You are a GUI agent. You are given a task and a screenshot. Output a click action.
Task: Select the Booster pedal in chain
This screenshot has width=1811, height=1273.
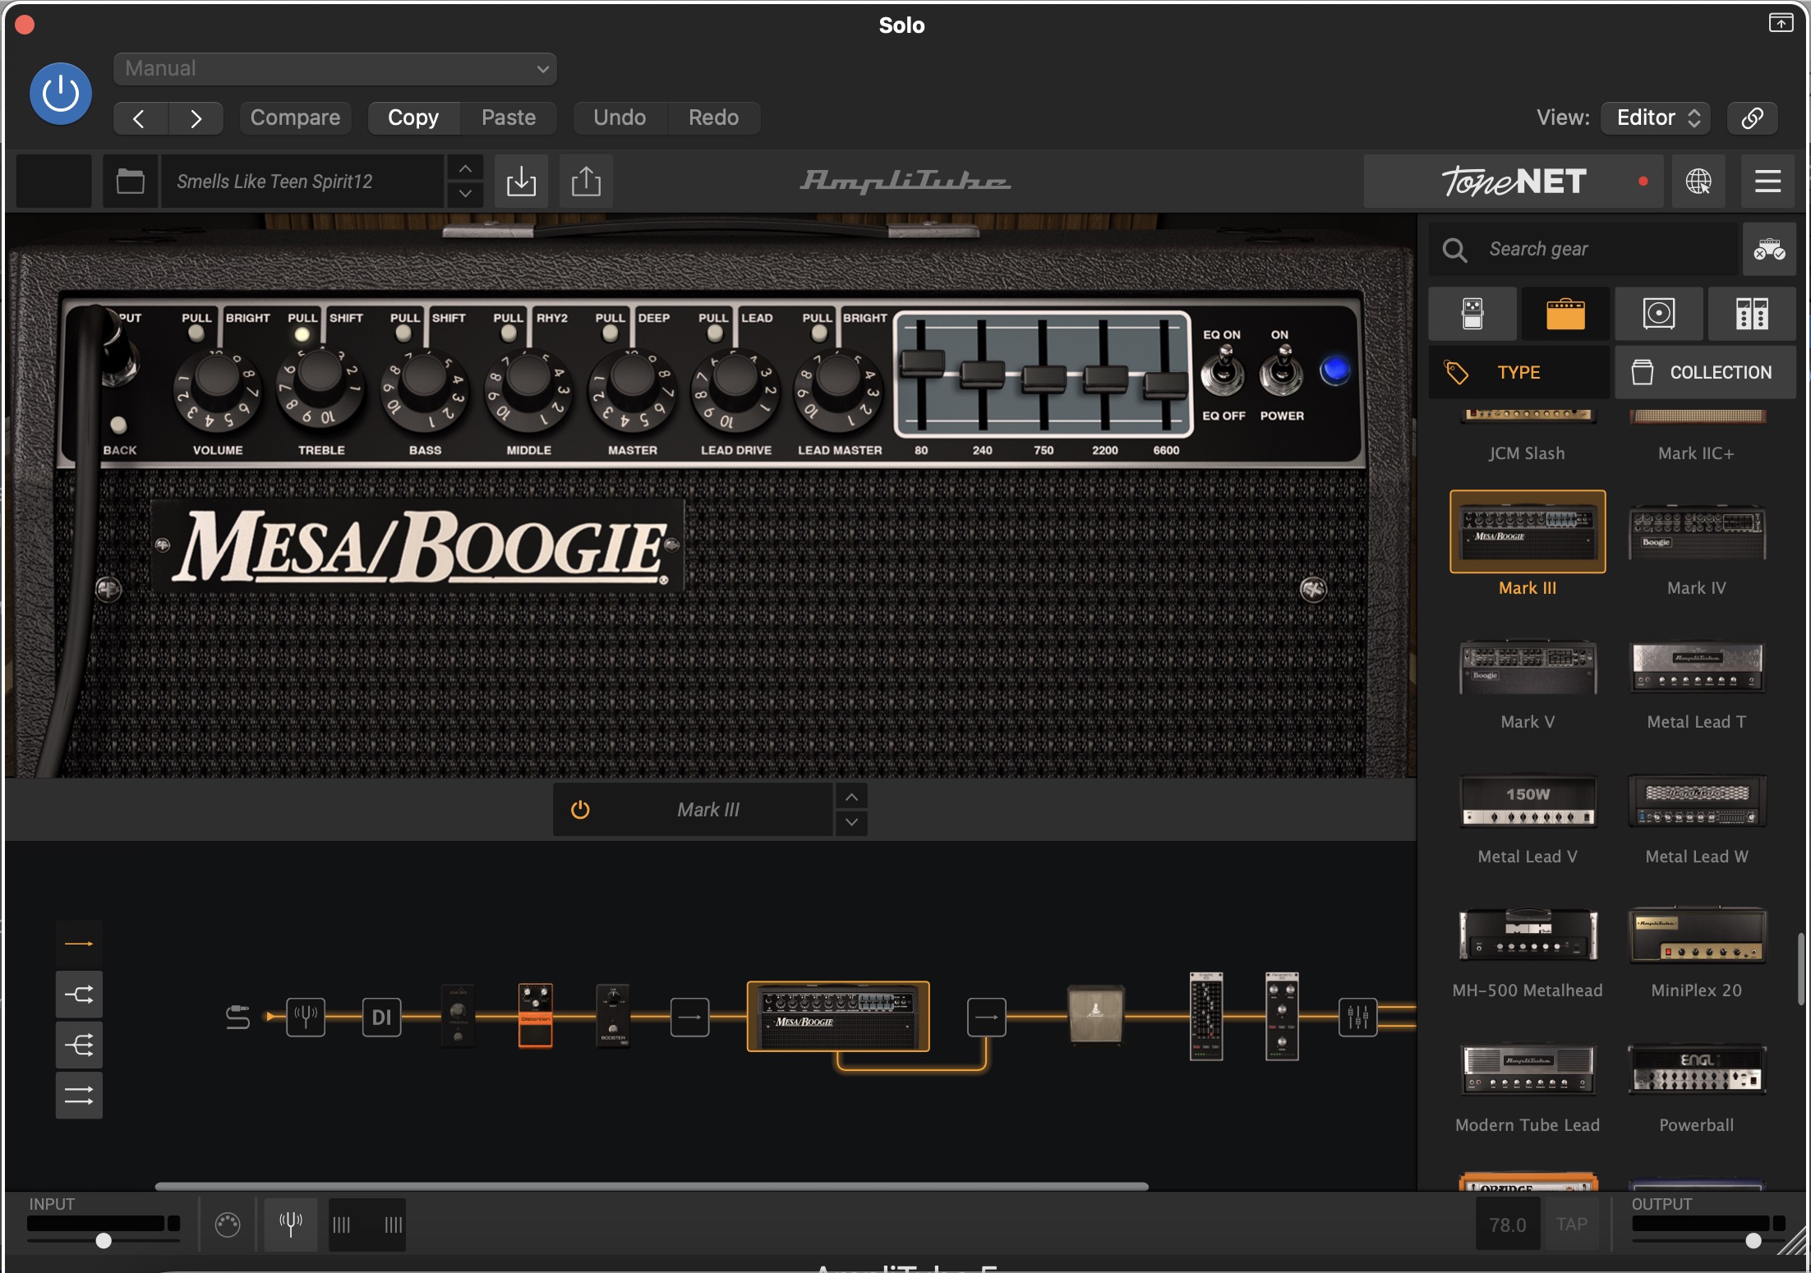coord(613,1015)
